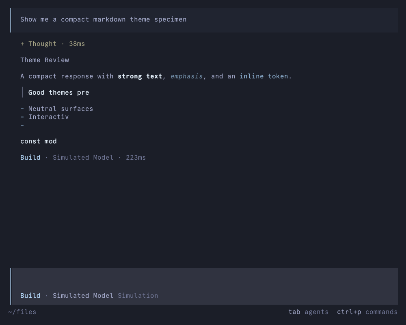Focus the empty prompt input area
406x325 pixels.
click(x=205, y=279)
